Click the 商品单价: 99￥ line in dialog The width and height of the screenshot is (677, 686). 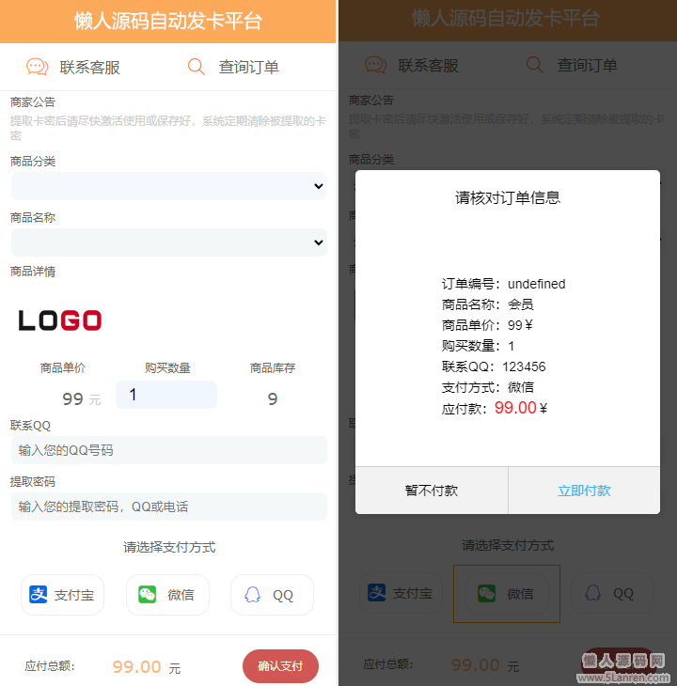point(487,325)
